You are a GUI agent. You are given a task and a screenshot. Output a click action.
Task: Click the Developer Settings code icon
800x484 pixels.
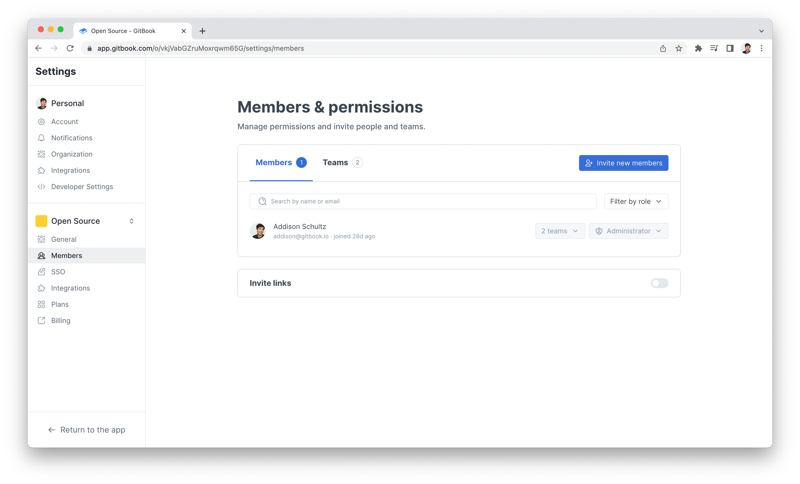[x=41, y=186]
